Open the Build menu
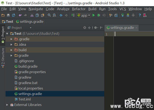The width and height of the screenshot is (154, 110). click(x=92, y=9)
